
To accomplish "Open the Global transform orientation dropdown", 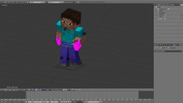I will [x=49, y=90].
